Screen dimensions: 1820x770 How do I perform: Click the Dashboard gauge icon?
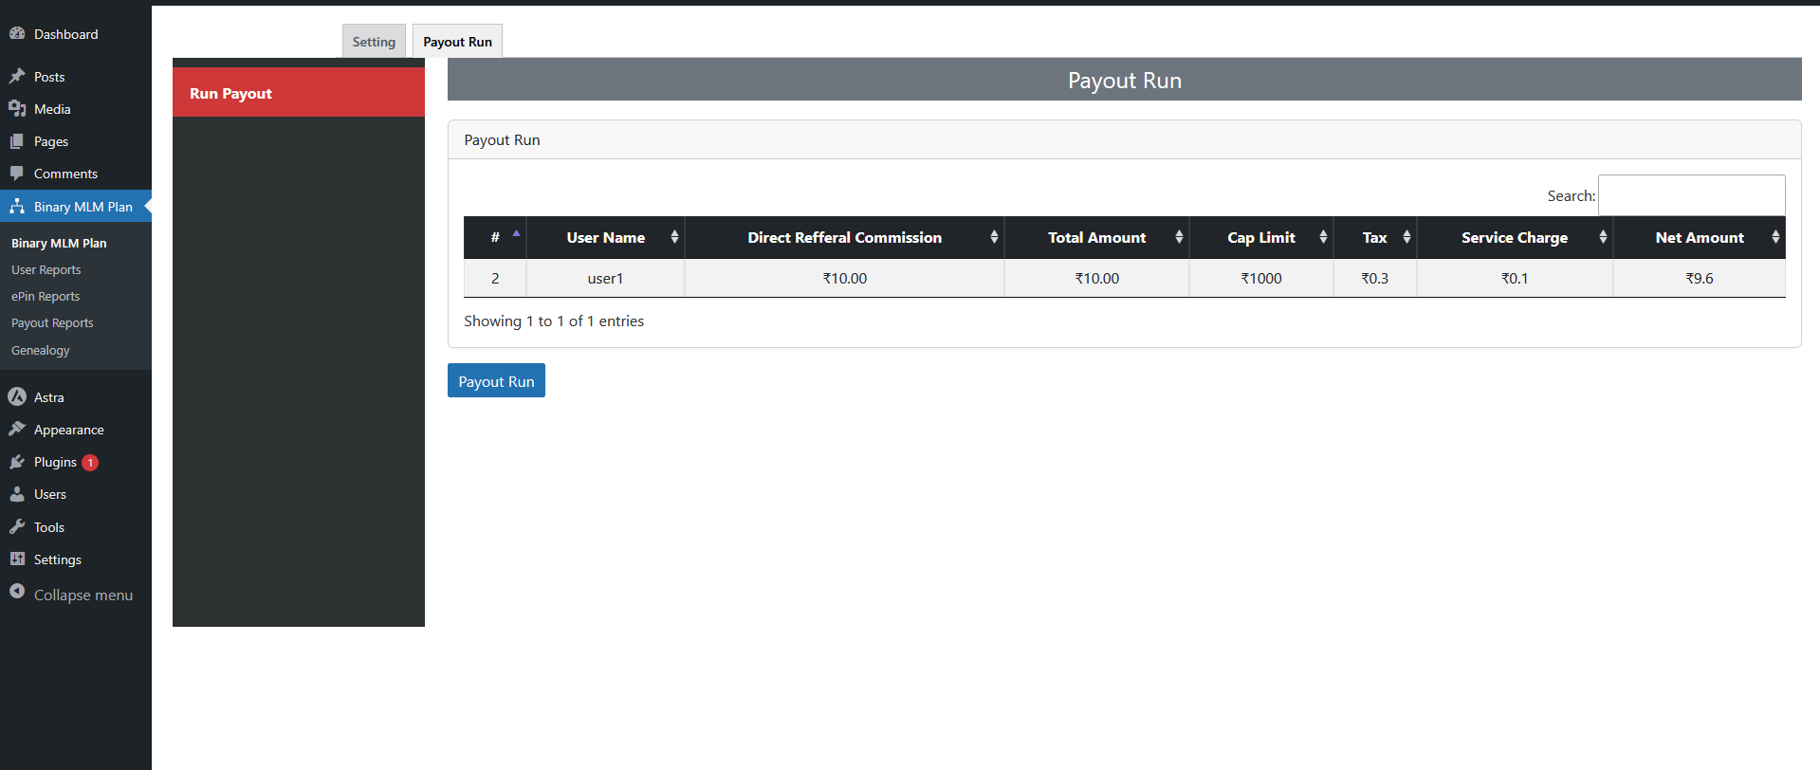pos(17,33)
